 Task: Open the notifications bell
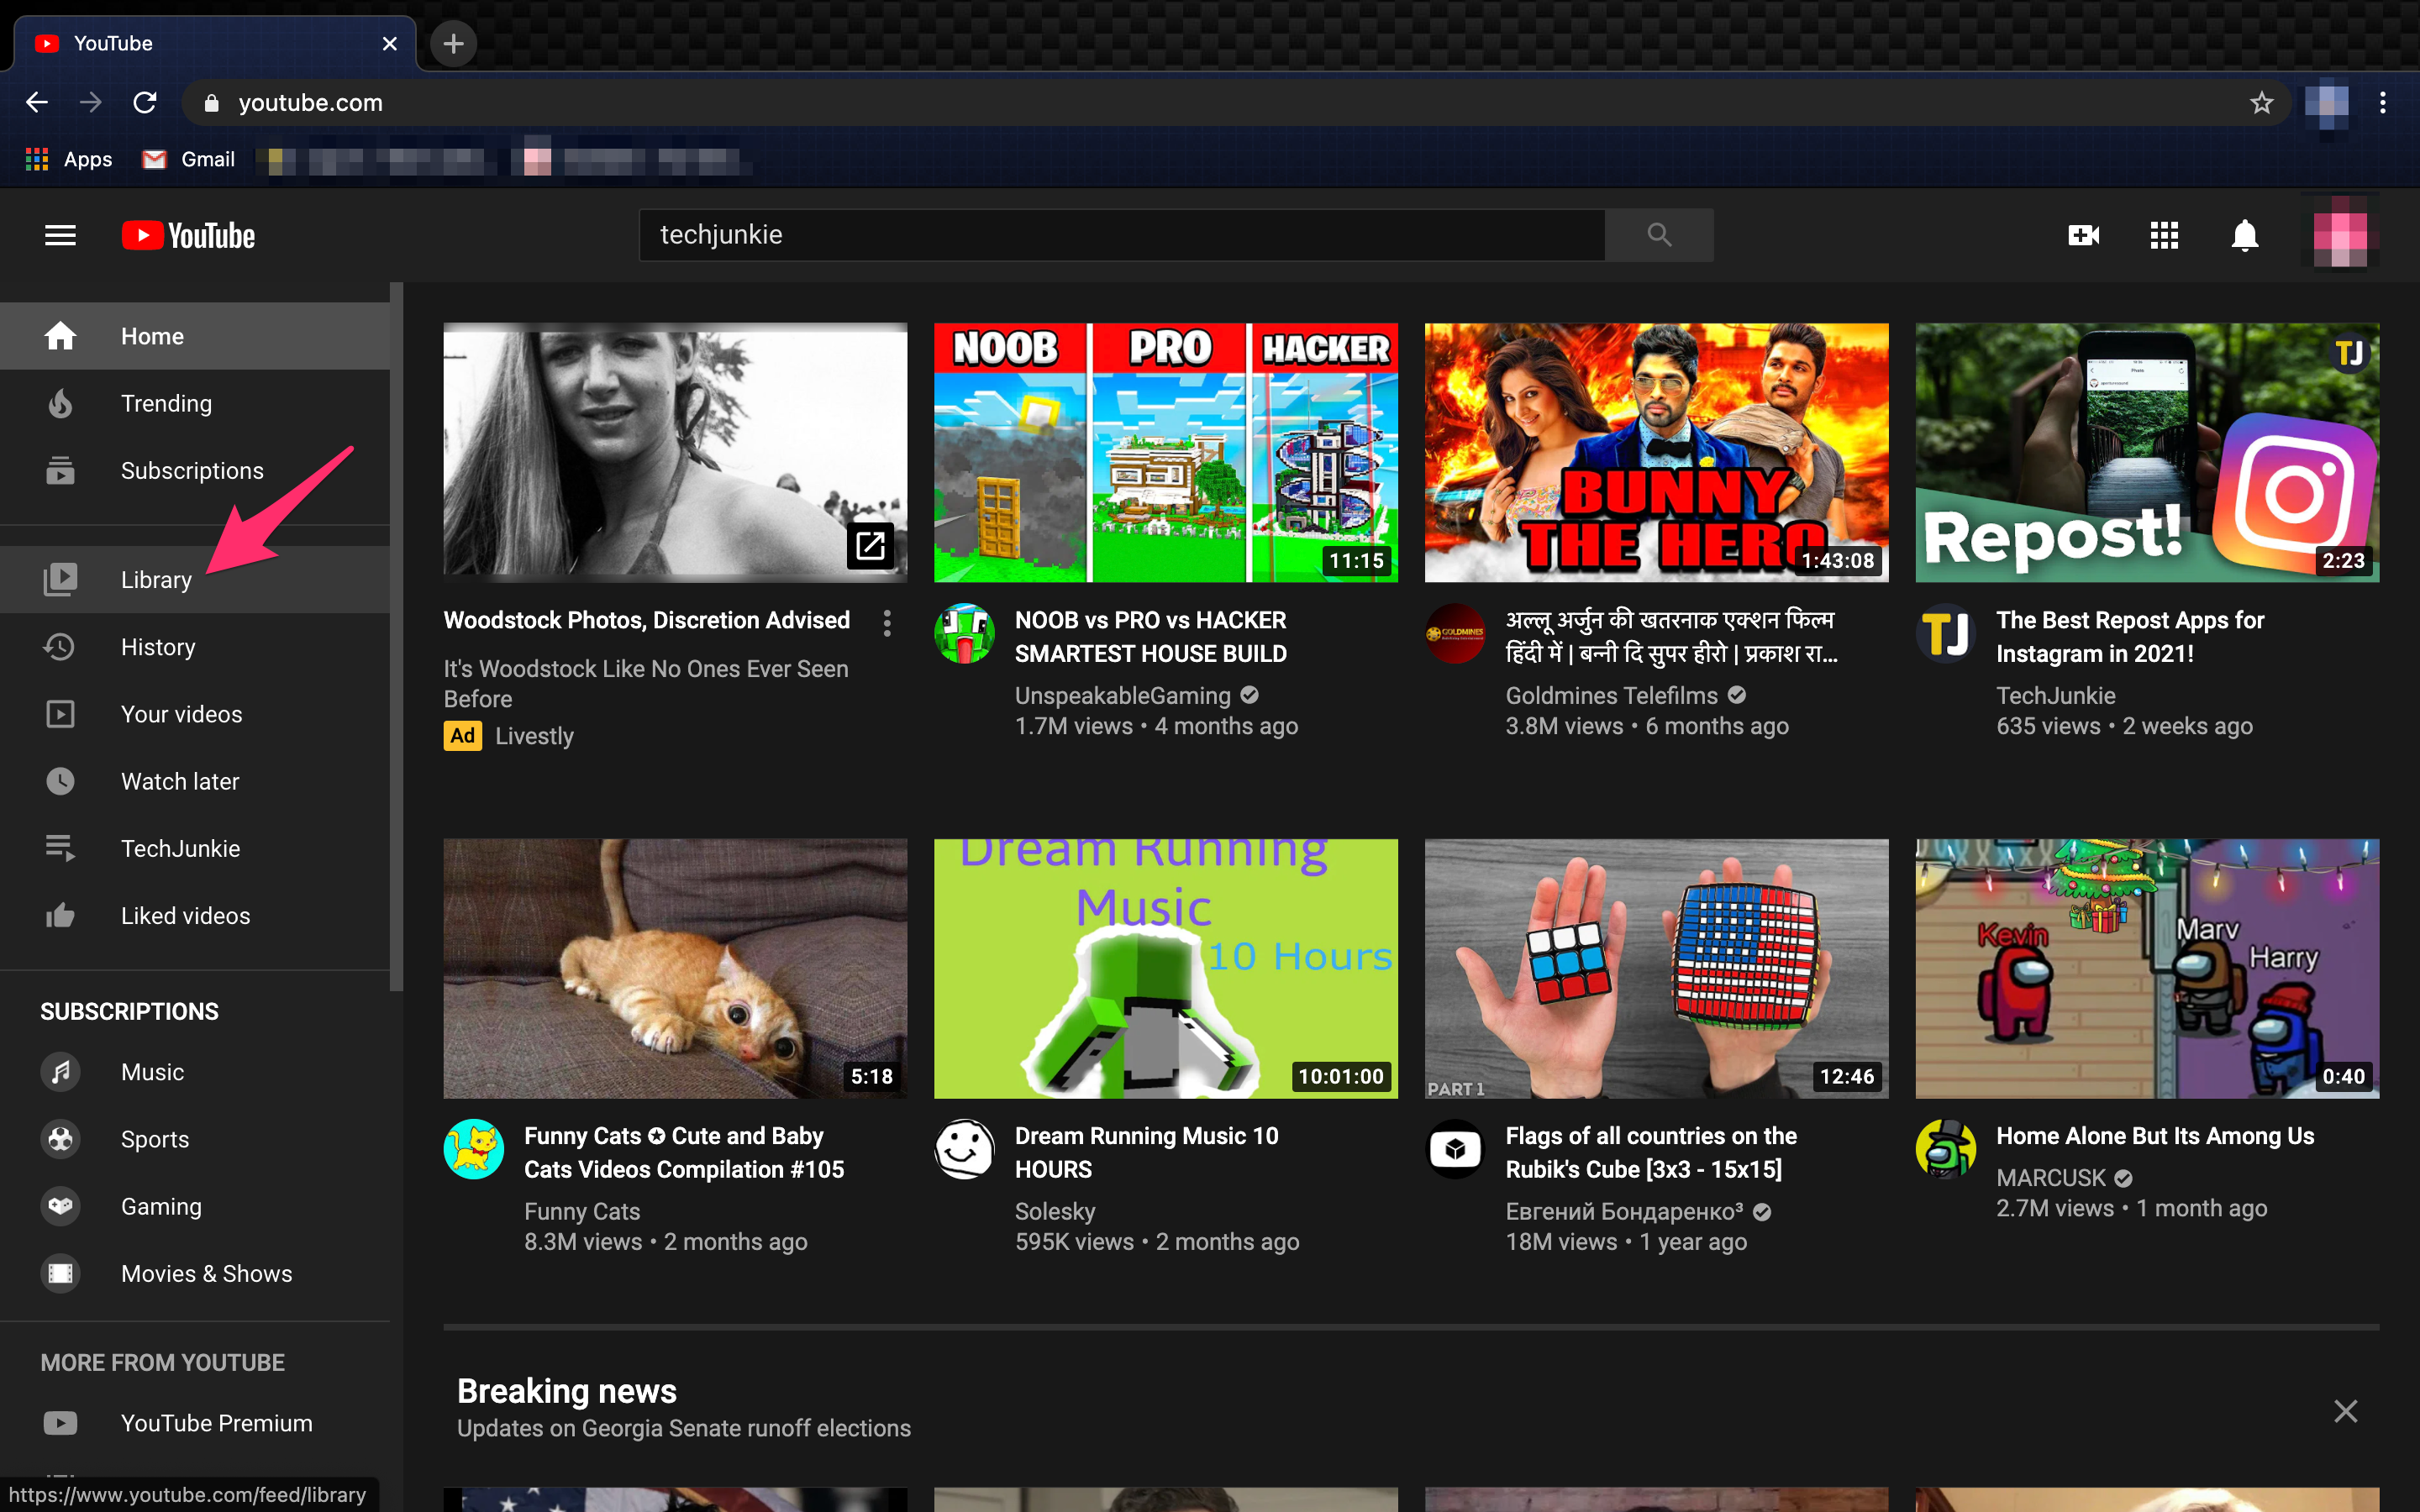click(2245, 235)
